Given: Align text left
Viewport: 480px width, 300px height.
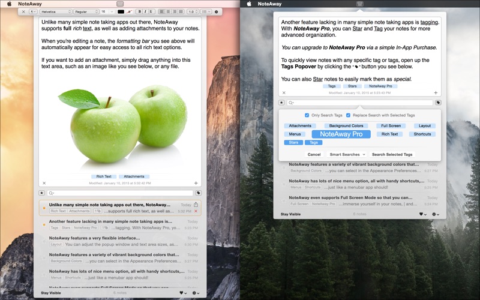Looking at the screenshot, I should pos(161,11).
